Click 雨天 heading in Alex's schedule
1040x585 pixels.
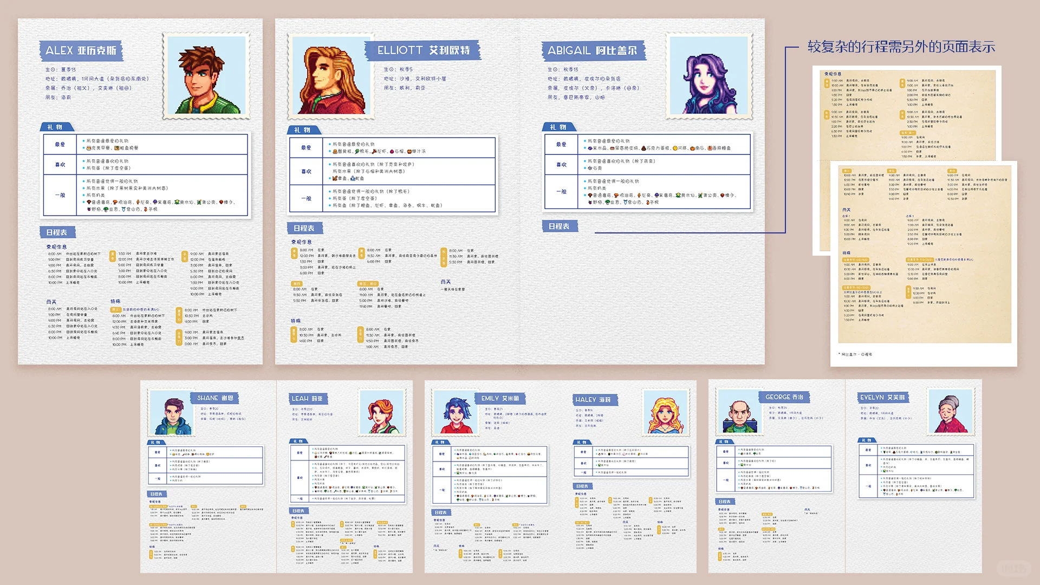[51, 302]
